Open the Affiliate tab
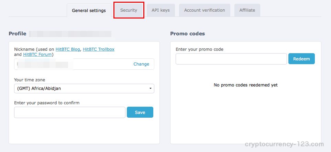The width and height of the screenshot is (331, 152). 247,10
